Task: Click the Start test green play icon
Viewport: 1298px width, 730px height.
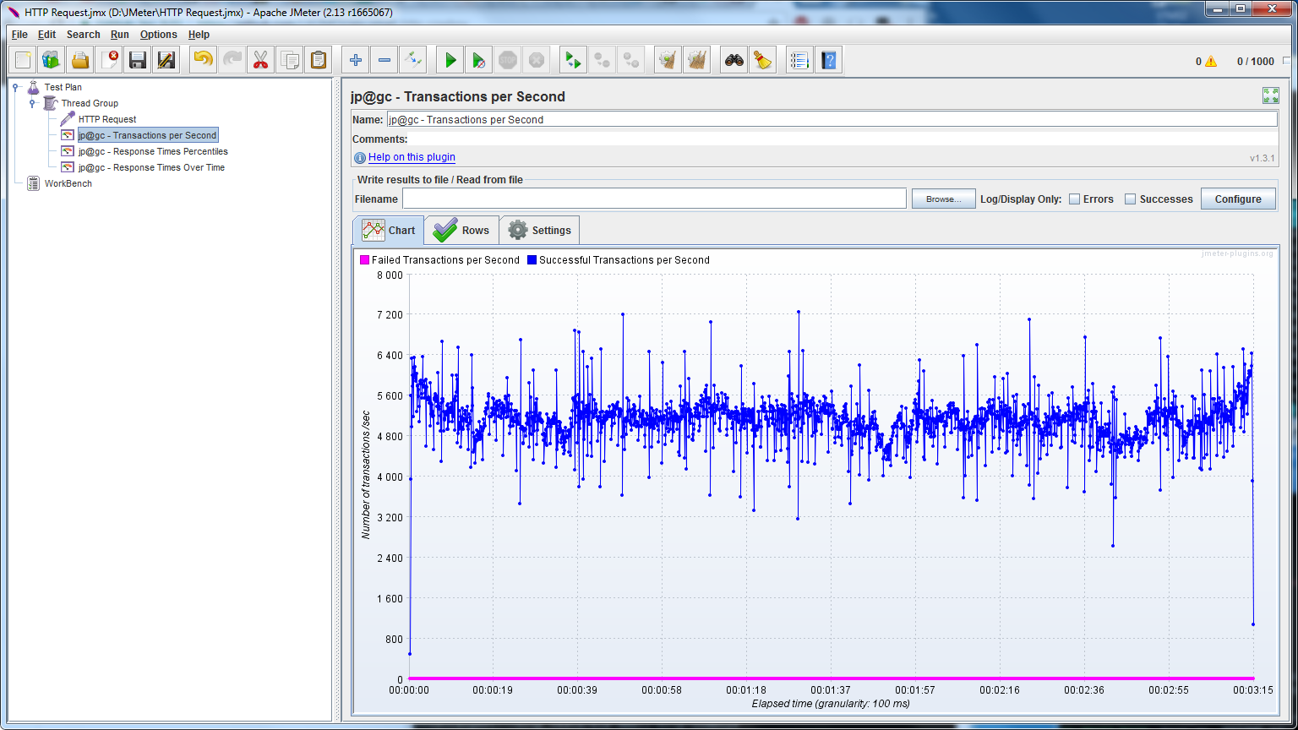Action: click(x=450, y=60)
